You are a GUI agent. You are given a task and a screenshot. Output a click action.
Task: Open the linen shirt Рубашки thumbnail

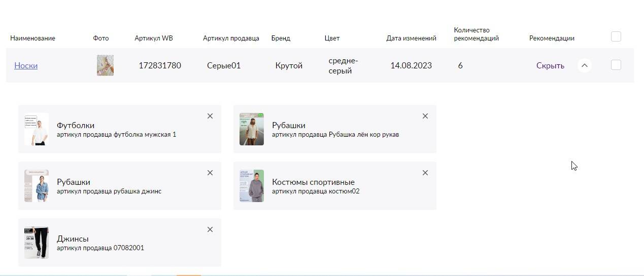(252, 129)
